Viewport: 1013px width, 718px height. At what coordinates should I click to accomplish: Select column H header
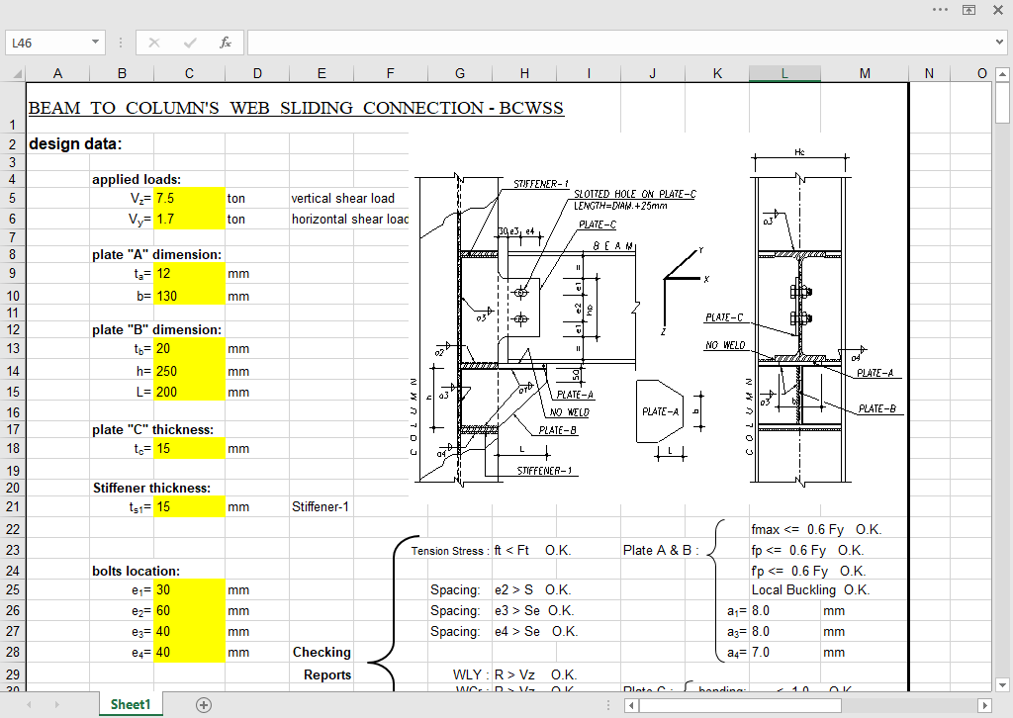(x=524, y=73)
